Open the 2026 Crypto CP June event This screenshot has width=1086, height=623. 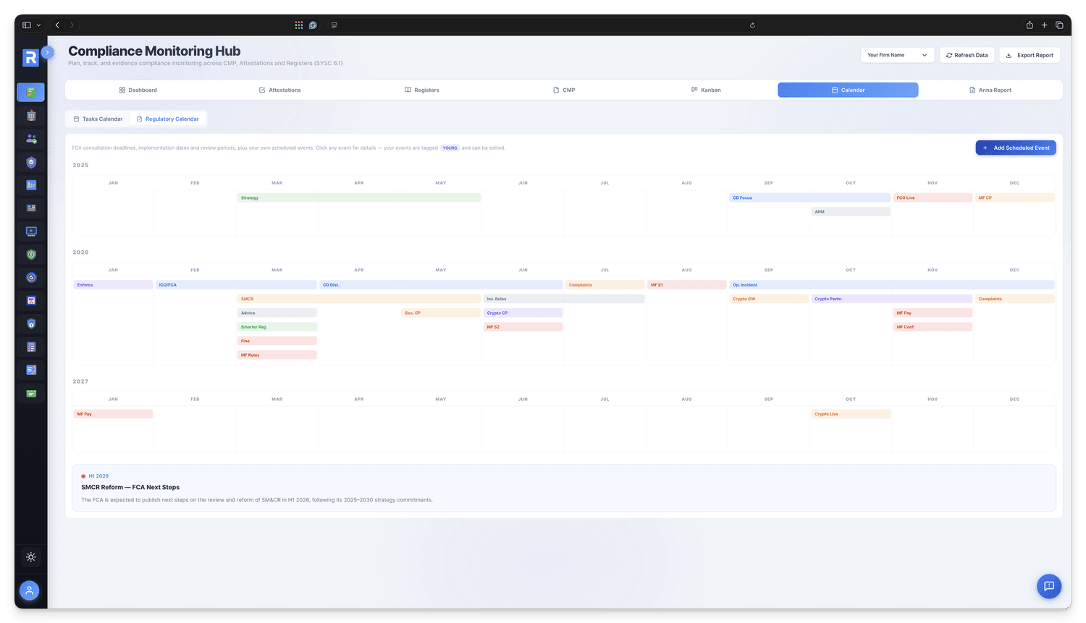tap(523, 313)
